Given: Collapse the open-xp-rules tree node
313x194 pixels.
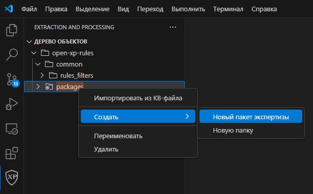Looking at the screenshot, I should click(34, 53).
